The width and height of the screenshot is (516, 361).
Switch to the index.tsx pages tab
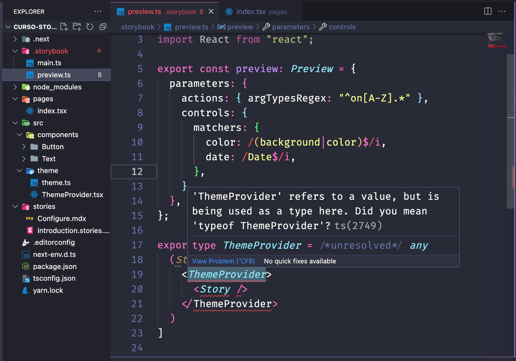[x=261, y=11]
